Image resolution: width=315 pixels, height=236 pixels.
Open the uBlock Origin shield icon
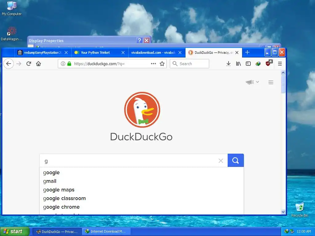point(268,63)
